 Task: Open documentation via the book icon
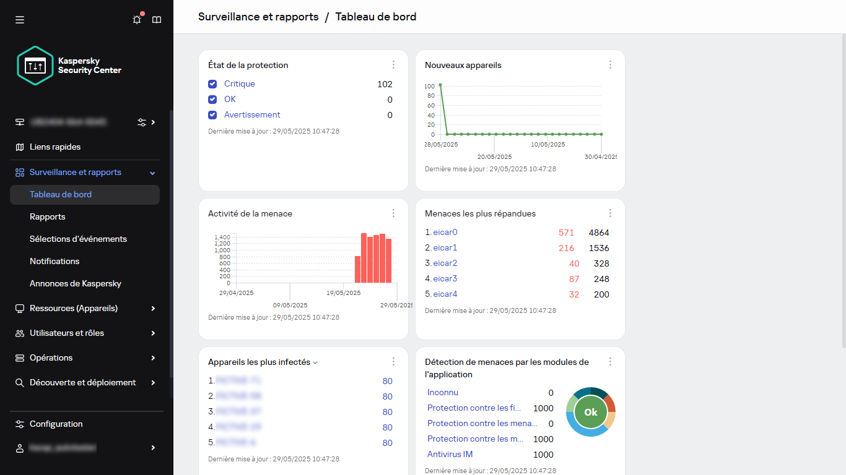(x=156, y=19)
